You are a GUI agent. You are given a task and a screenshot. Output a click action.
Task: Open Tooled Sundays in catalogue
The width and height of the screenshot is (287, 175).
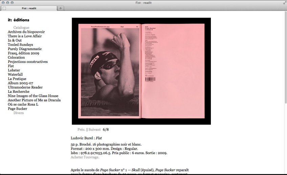tap(20, 45)
